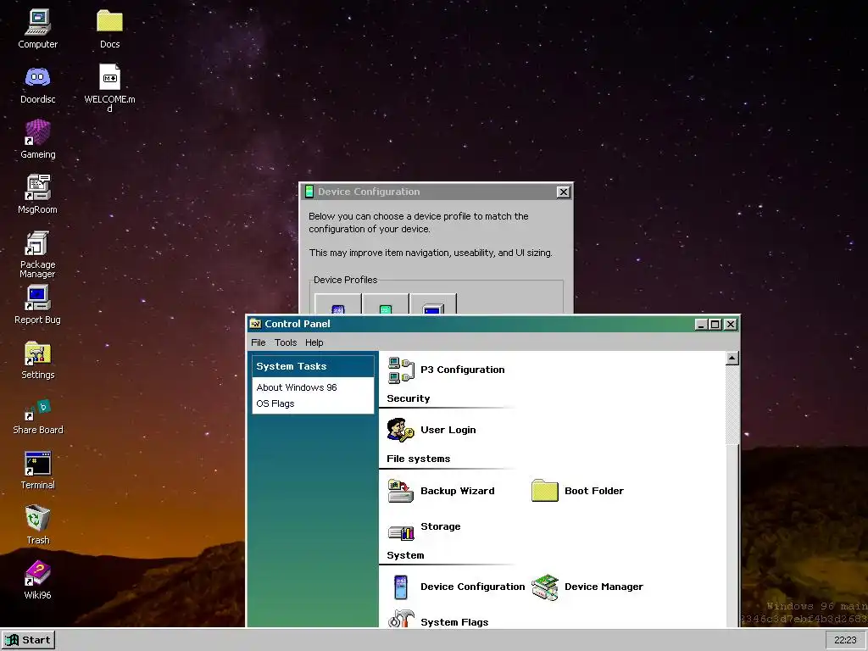The image size is (868, 651).
Task: Open the Boot Folder icon
Action: click(545, 491)
